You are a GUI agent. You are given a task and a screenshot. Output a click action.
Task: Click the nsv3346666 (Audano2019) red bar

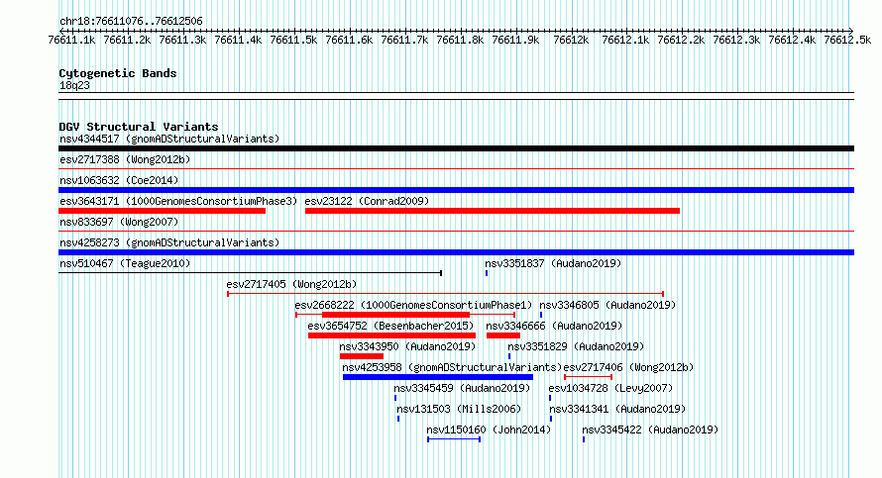(x=502, y=335)
